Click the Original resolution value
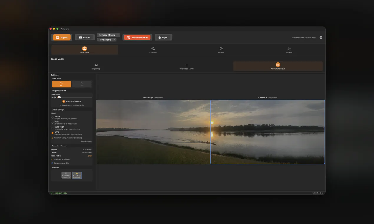Image resolution: width=374 pixels, height=224 pixels. point(87,149)
